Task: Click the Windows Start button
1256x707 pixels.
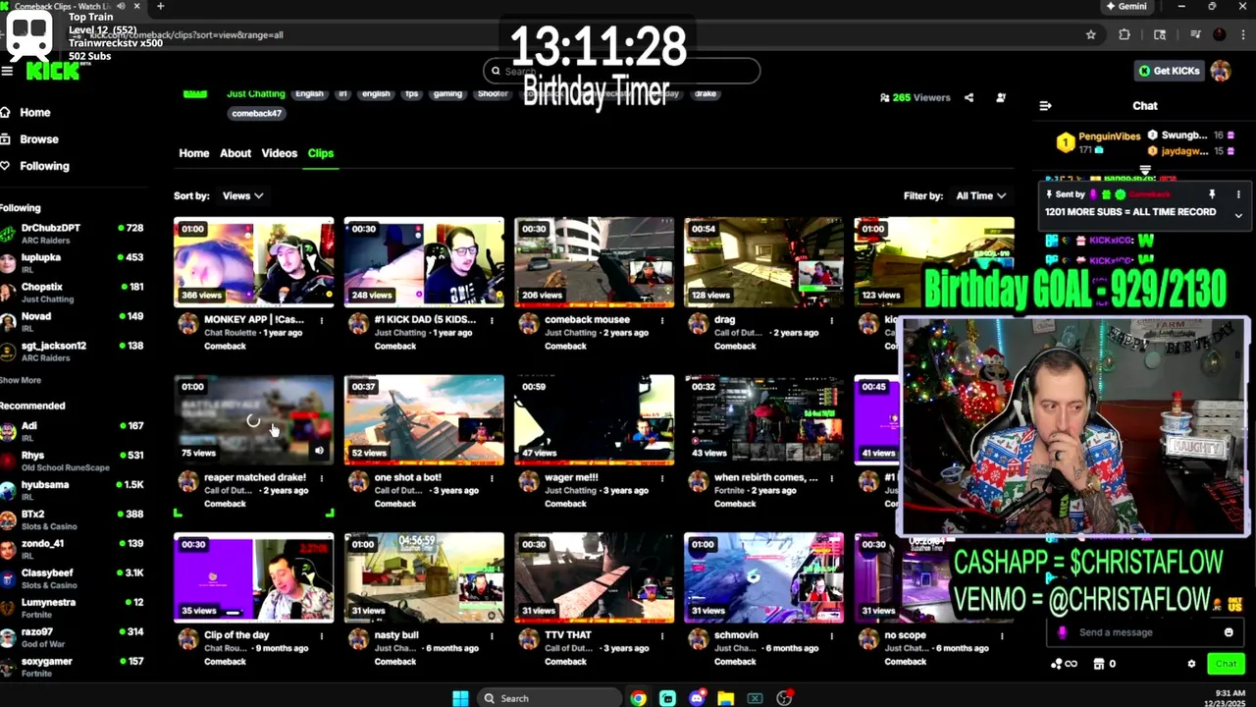Action: click(x=460, y=698)
